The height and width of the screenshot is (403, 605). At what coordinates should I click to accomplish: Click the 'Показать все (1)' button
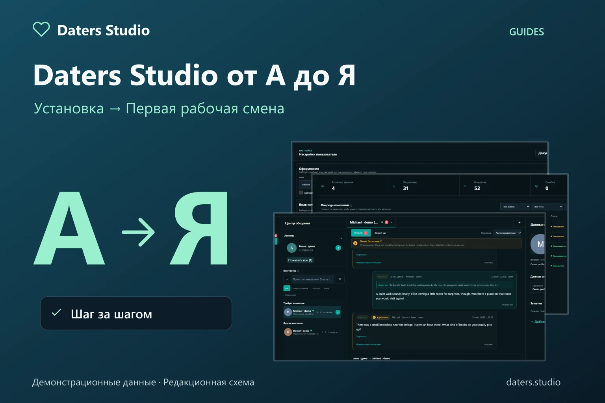pyautogui.click(x=300, y=260)
